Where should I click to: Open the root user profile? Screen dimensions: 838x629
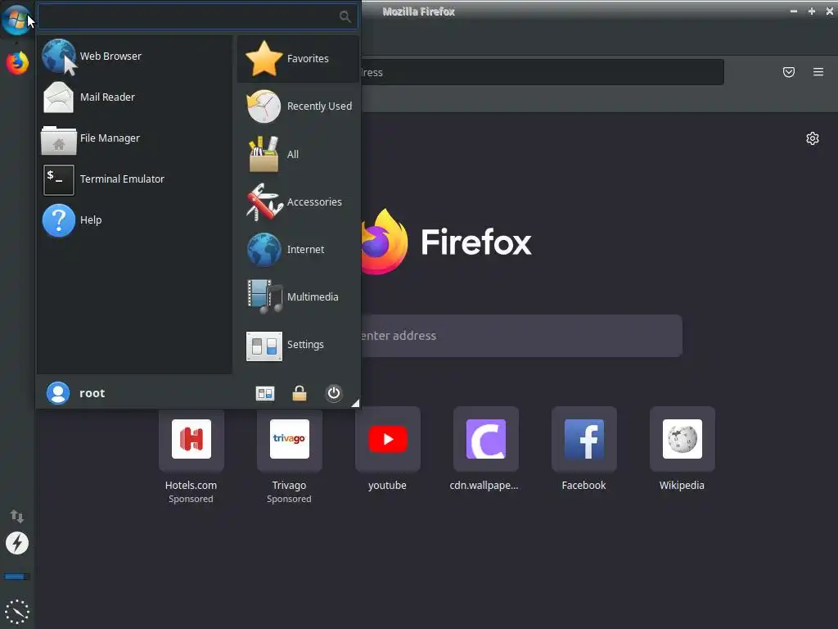tap(76, 393)
